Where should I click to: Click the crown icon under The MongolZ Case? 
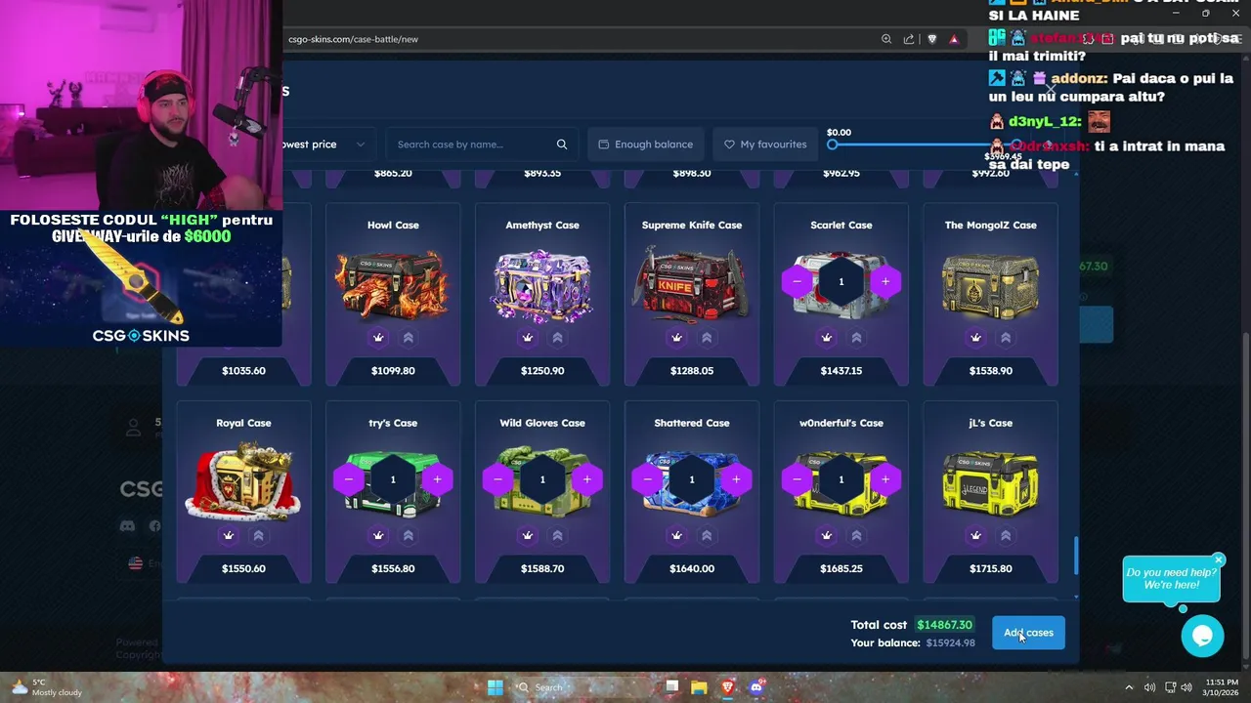975,338
